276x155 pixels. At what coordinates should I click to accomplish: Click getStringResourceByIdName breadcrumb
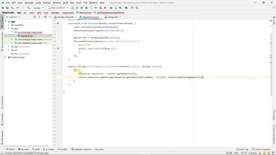point(110,12)
